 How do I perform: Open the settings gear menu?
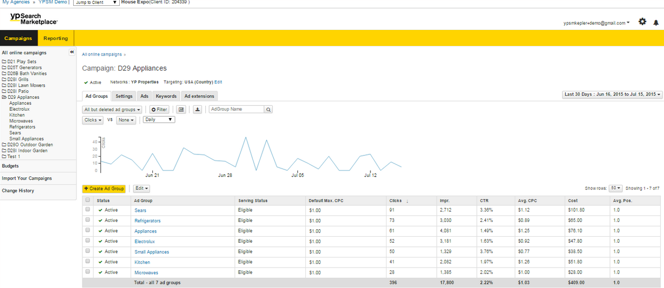pos(642,22)
